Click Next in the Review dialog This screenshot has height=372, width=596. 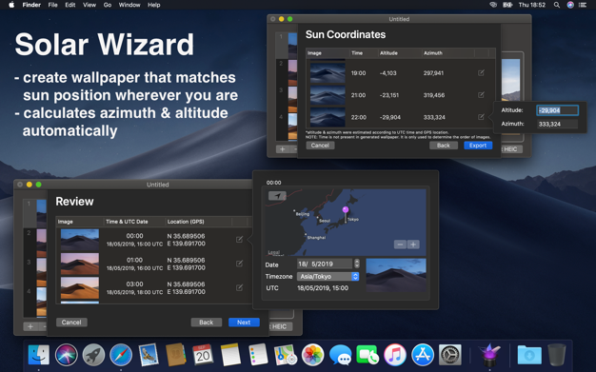point(244,323)
